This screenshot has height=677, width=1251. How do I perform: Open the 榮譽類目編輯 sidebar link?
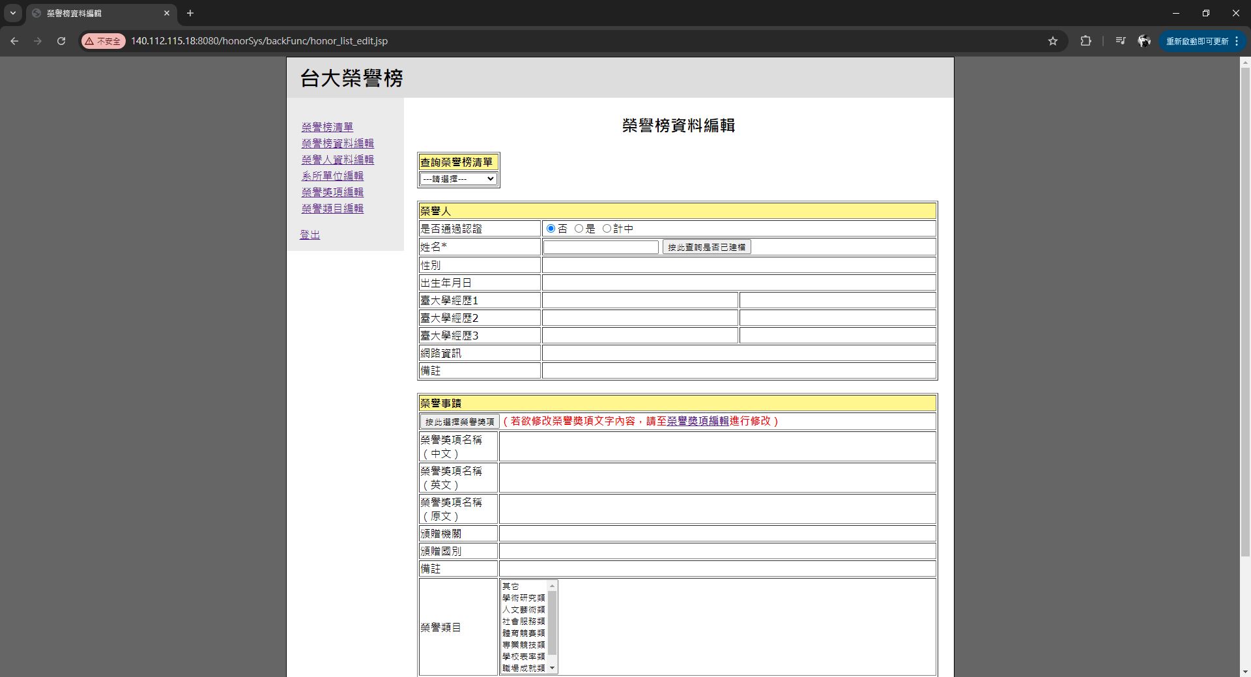click(332, 209)
